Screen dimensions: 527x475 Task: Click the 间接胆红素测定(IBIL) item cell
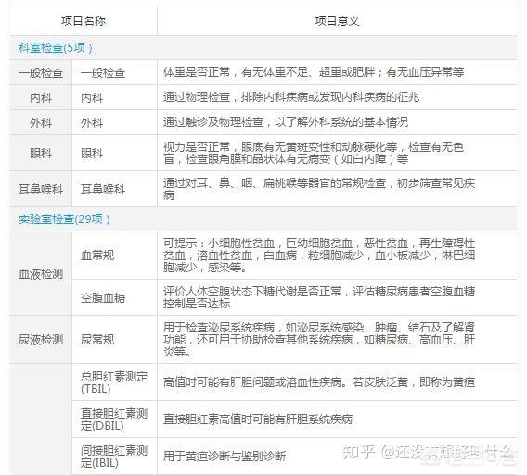tap(114, 456)
